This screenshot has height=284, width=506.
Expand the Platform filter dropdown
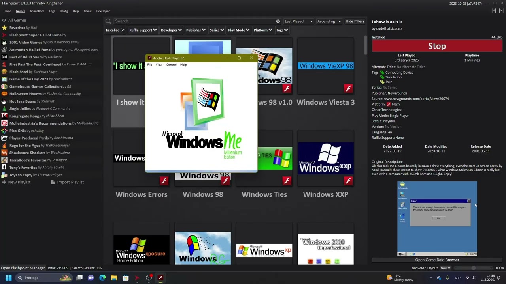(x=263, y=30)
